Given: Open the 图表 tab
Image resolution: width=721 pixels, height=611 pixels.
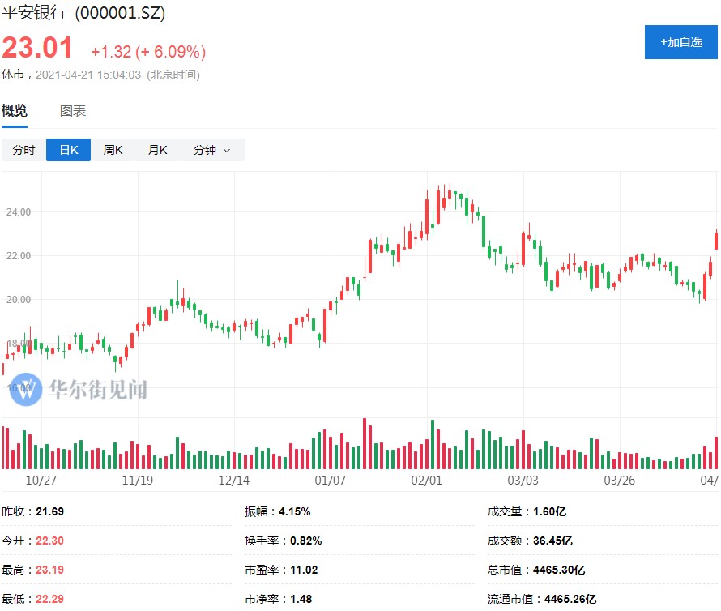Looking at the screenshot, I should point(73,111).
